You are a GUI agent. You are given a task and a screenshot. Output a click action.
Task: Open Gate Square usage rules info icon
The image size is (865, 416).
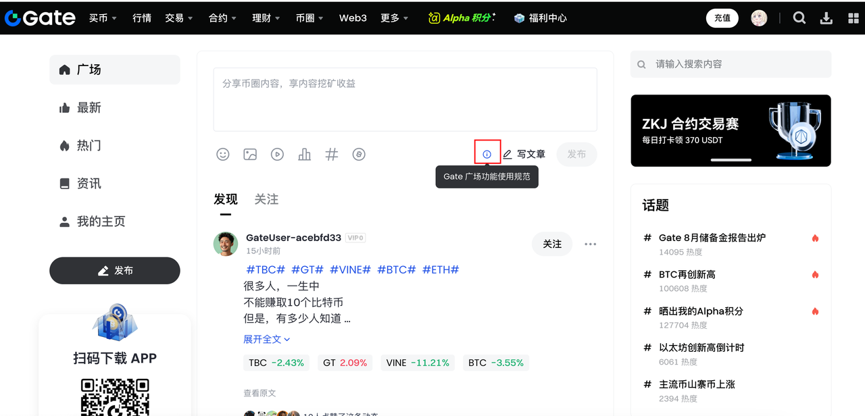coord(487,155)
